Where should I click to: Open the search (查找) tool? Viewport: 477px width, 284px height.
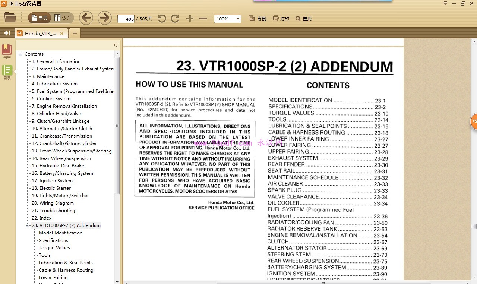coord(303,19)
